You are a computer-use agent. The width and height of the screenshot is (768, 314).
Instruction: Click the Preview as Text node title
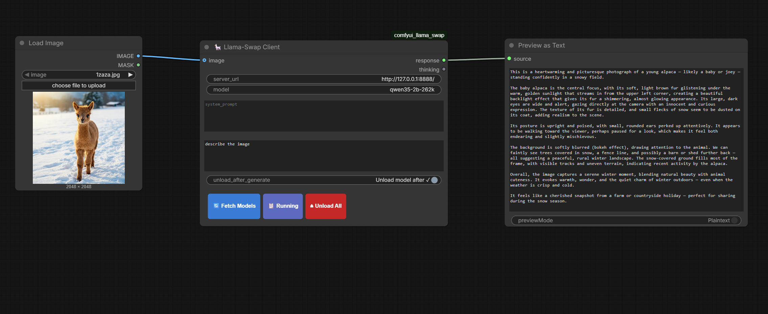click(541, 46)
